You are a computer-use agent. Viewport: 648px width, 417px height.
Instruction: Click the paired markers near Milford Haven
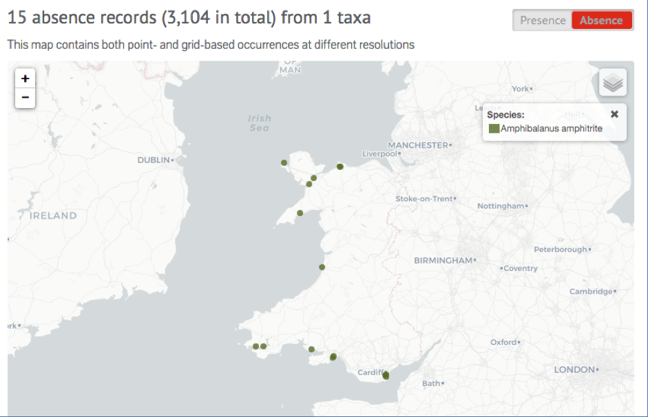[x=259, y=345]
